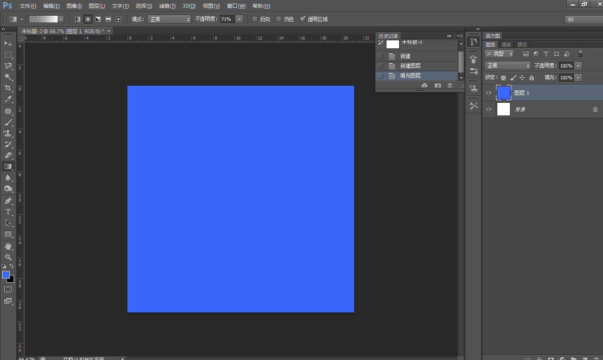
Task: Open the gradient opacity 71% slider arrow
Action: click(x=240, y=19)
